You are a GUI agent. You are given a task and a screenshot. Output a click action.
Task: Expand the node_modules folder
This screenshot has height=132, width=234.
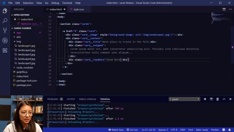click(14, 67)
